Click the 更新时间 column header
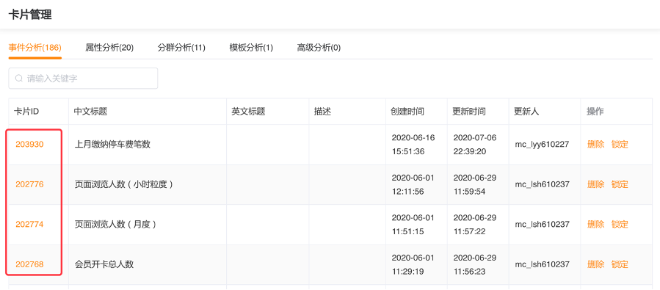Image resolution: width=660 pixels, height=290 pixels. pyautogui.click(x=469, y=112)
